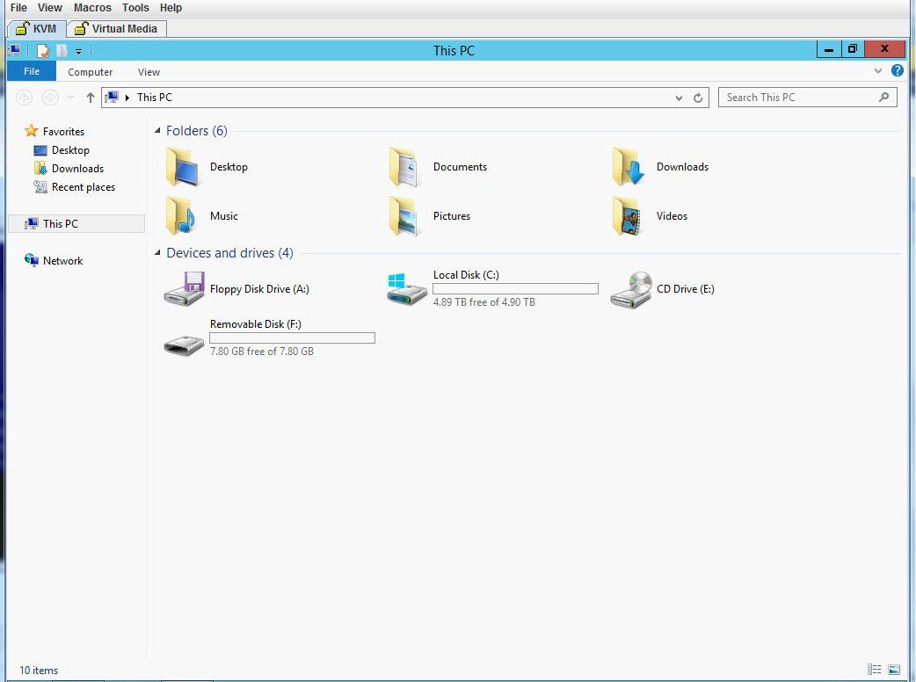Click Removable Disk (F:) capacity bar
The image size is (916, 682).
click(x=292, y=337)
